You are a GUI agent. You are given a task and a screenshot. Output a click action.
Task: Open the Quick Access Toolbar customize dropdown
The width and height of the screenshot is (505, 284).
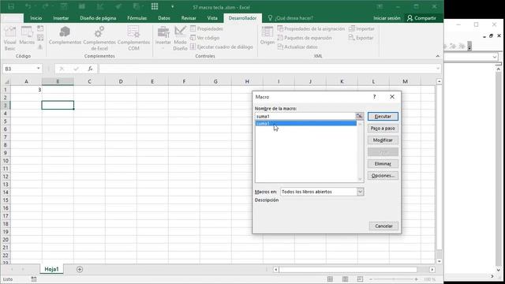point(172,7)
